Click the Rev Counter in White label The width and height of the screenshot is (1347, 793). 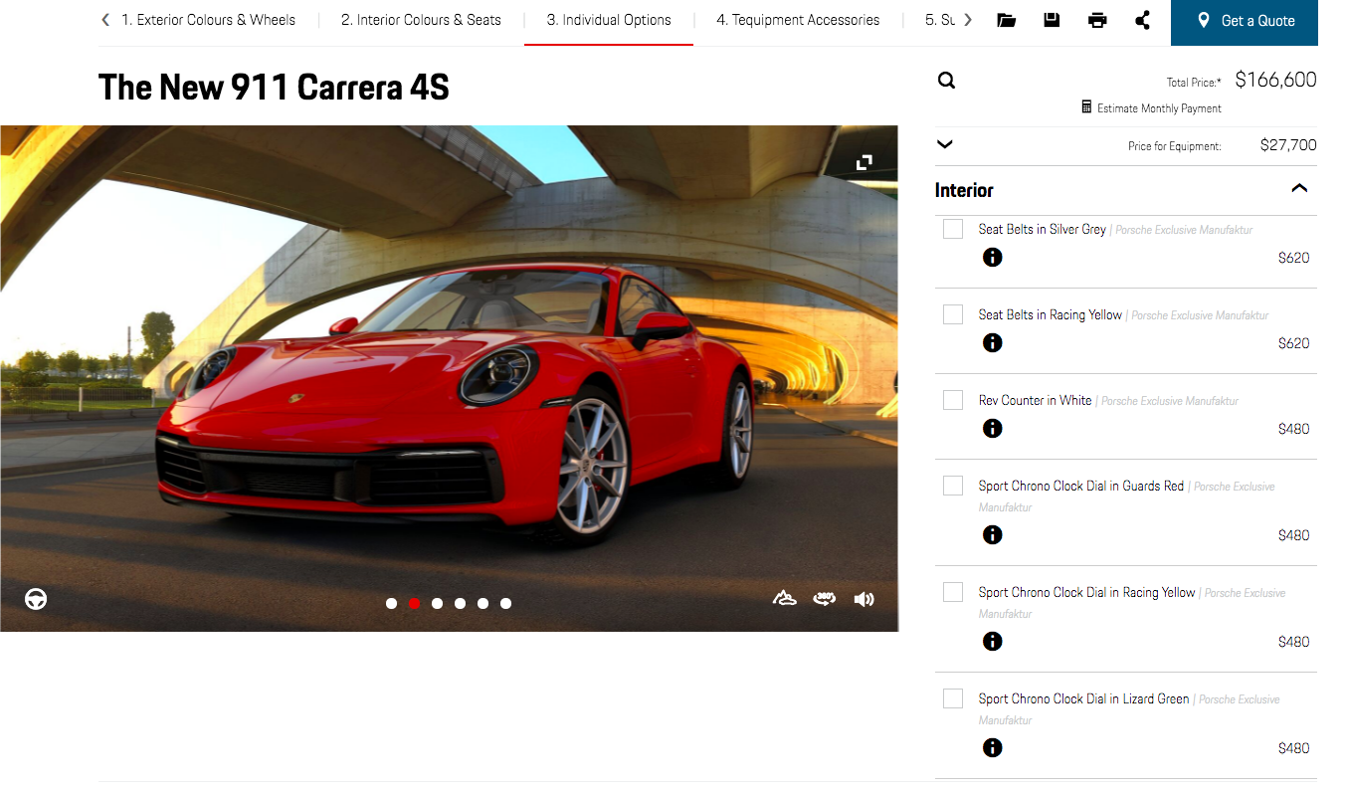(1035, 400)
